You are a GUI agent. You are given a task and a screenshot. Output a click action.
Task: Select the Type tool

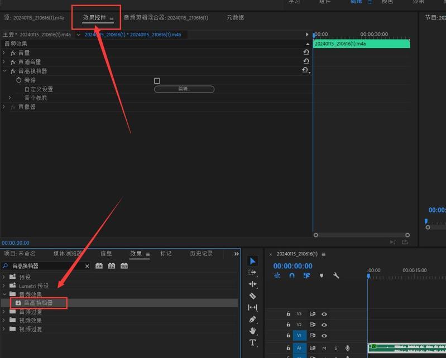click(x=252, y=342)
